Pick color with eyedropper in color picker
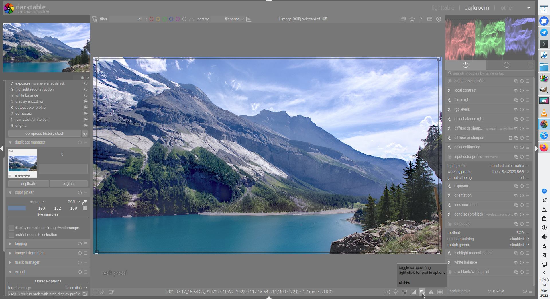This screenshot has width=550, height=299. [x=85, y=202]
